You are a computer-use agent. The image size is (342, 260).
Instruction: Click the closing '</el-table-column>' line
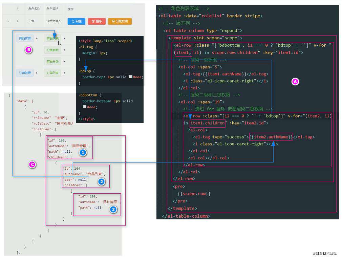coord(186,216)
